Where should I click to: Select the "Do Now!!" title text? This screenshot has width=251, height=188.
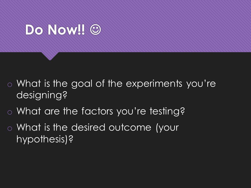point(55,30)
